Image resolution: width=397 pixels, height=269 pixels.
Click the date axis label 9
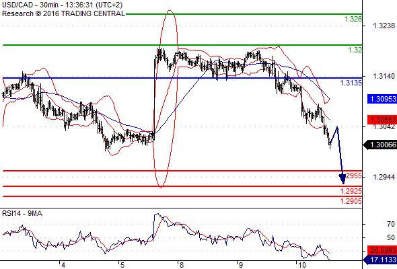pos(240,266)
